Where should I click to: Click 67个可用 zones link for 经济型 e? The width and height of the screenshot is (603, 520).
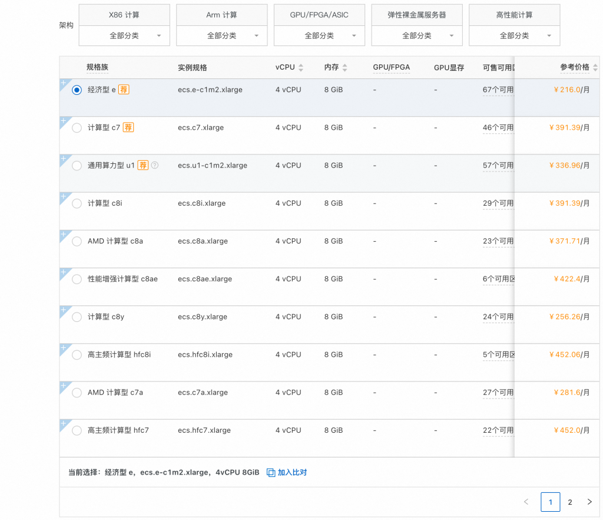click(x=498, y=90)
